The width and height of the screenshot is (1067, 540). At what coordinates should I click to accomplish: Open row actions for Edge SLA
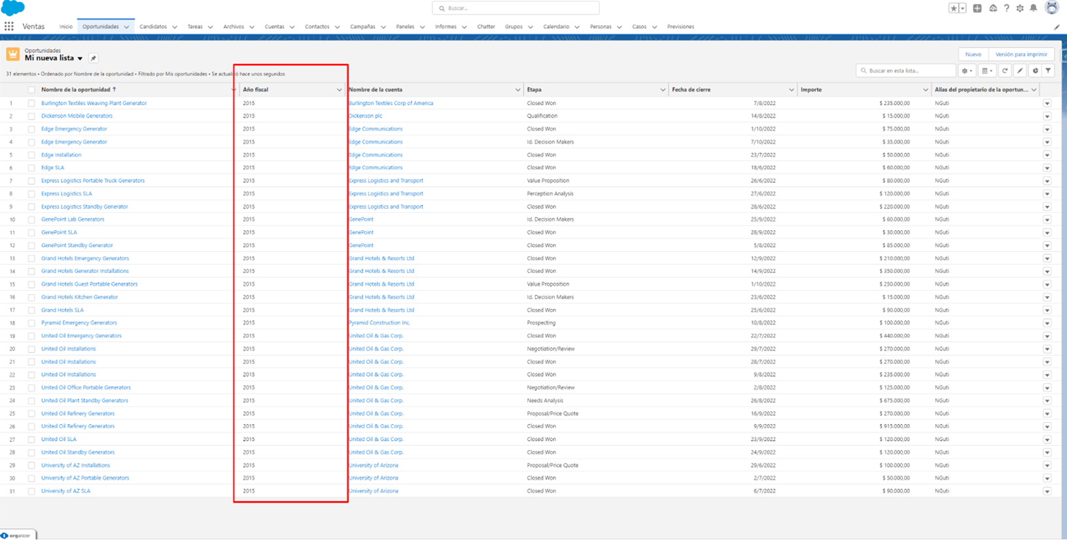(x=1047, y=168)
